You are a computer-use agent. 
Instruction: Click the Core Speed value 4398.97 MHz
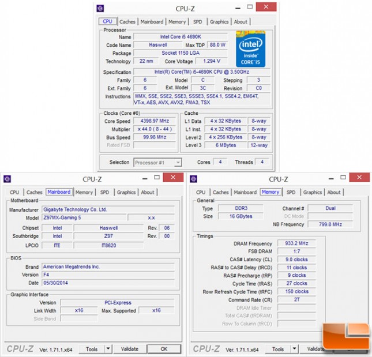155,121
